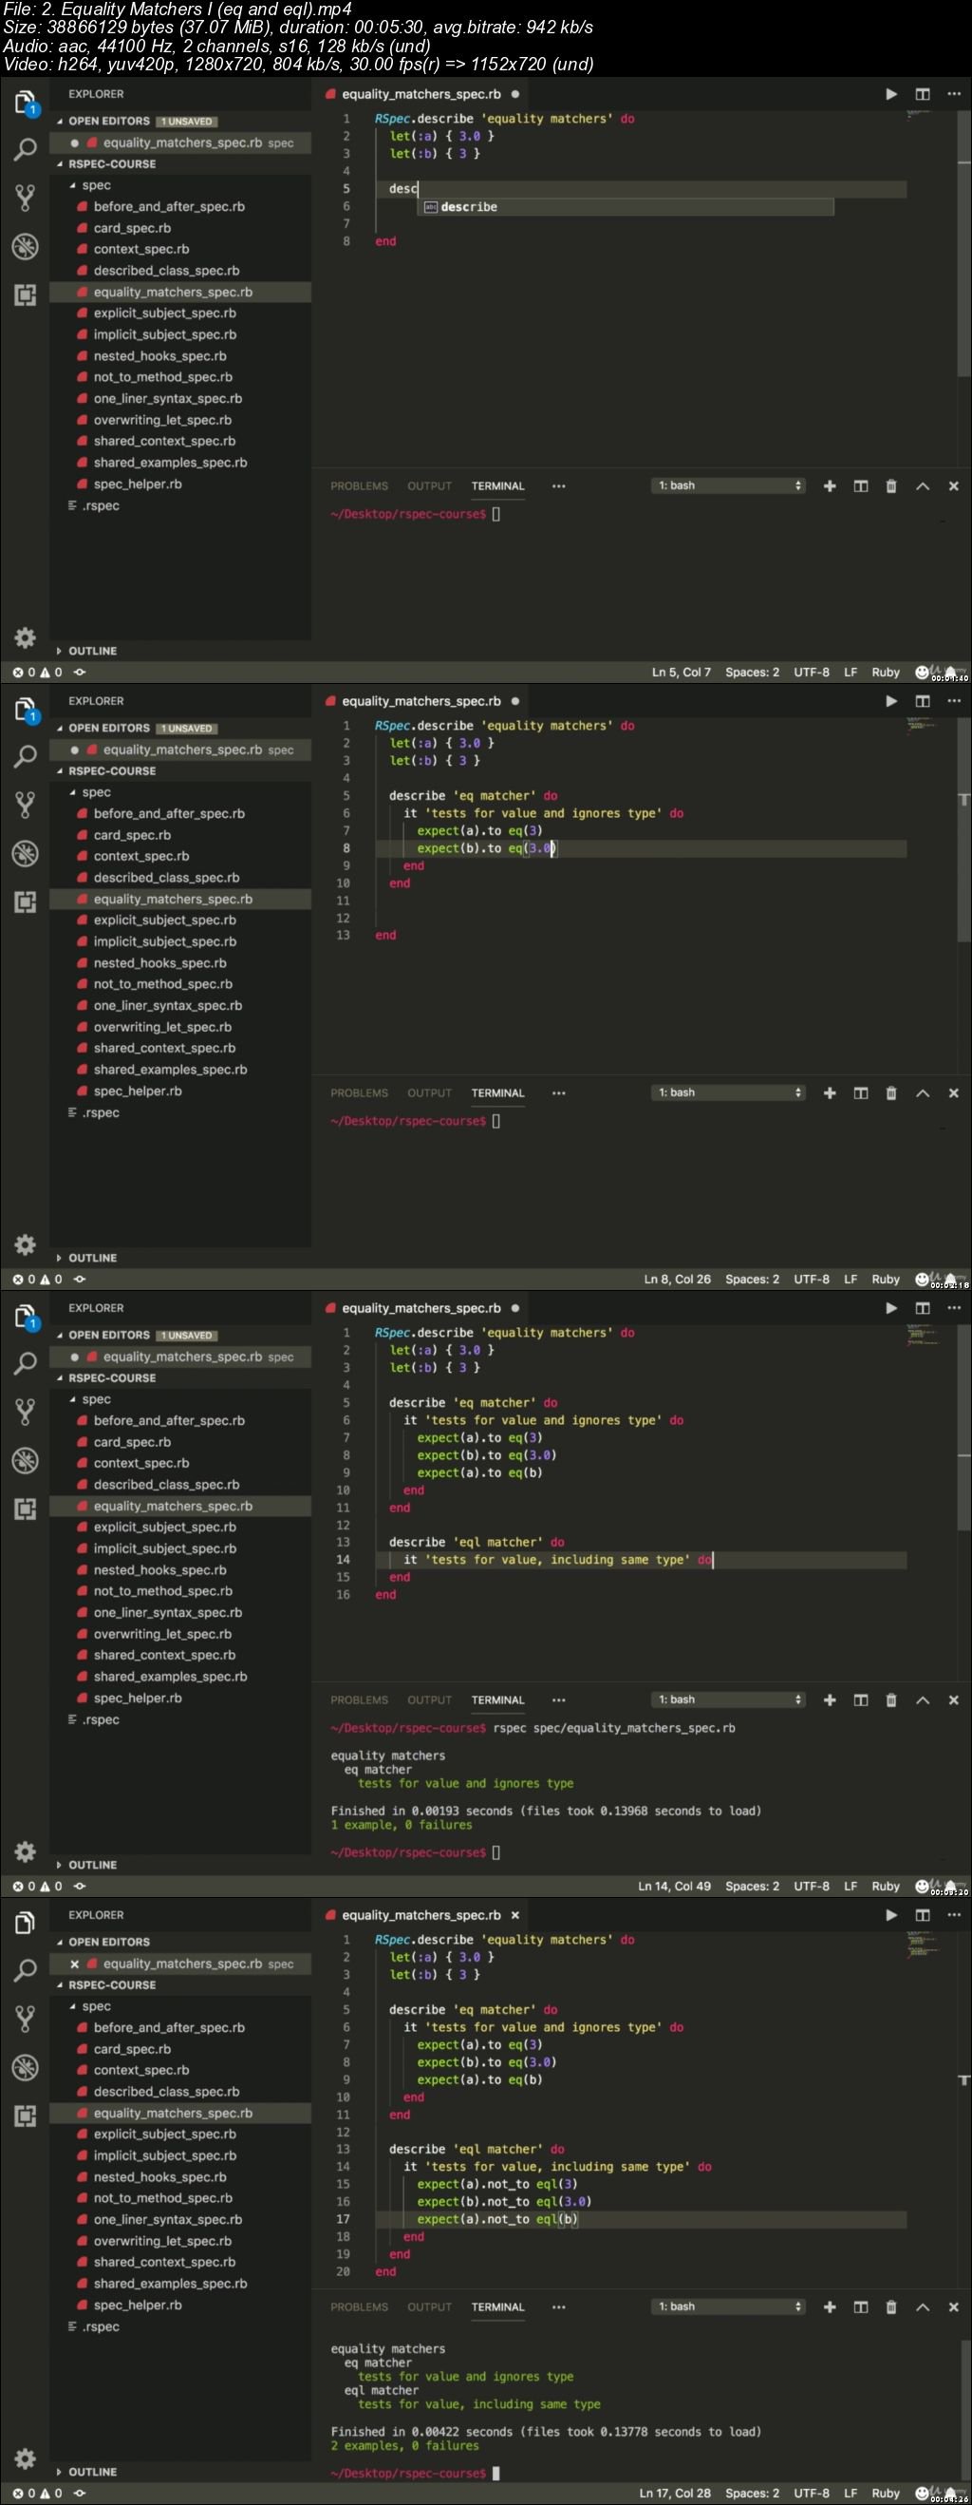
Task: Click Run play icon in top frame's editor toolbar
Action: [x=891, y=94]
